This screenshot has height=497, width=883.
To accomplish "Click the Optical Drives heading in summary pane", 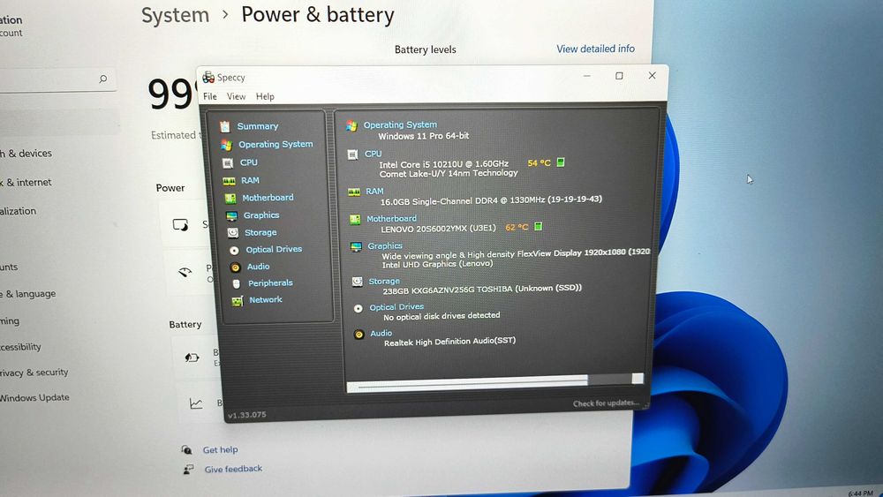I will (x=396, y=306).
